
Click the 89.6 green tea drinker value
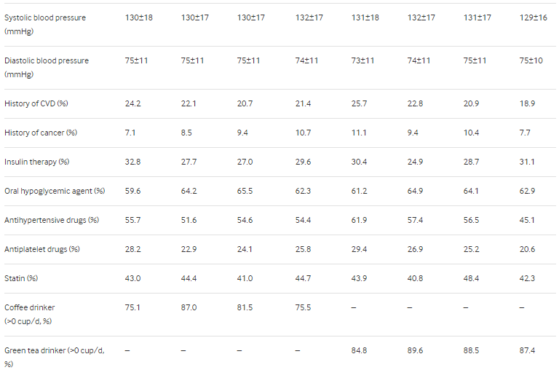416,350
